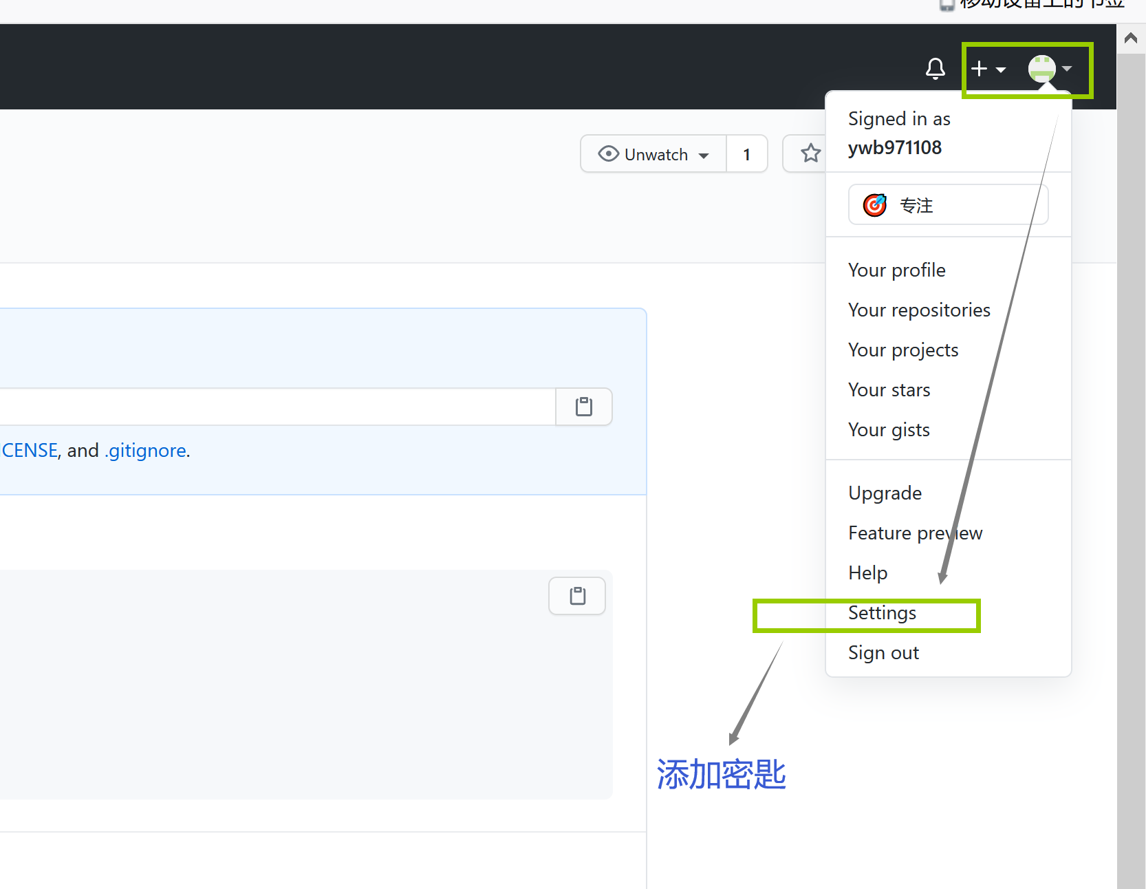Star this repository
This screenshot has width=1146, height=889.
pyautogui.click(x=810, y=153)
